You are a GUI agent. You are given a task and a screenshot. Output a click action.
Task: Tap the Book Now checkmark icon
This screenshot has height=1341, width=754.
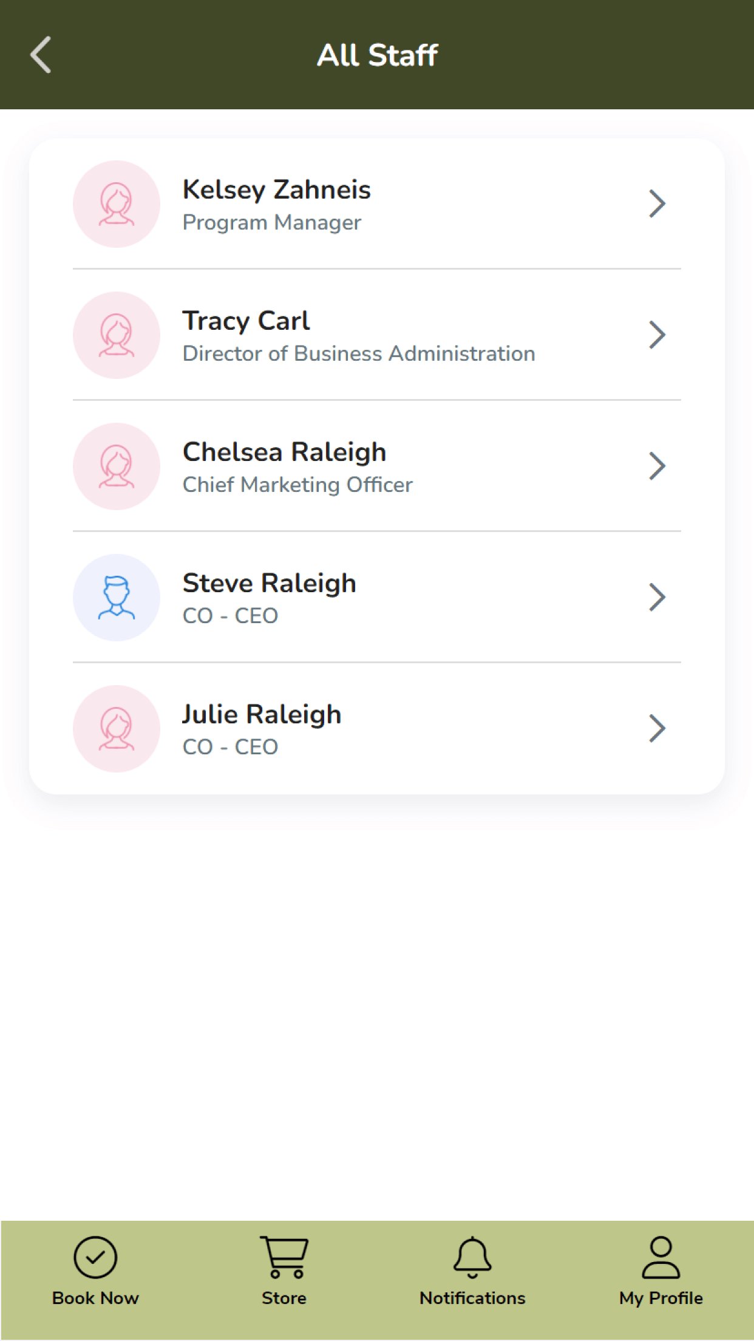[x=95, y=1257]
